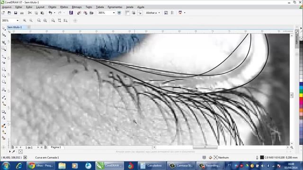Toggle show guidelines button
The image size is (303, 170).
pos(140,13)
